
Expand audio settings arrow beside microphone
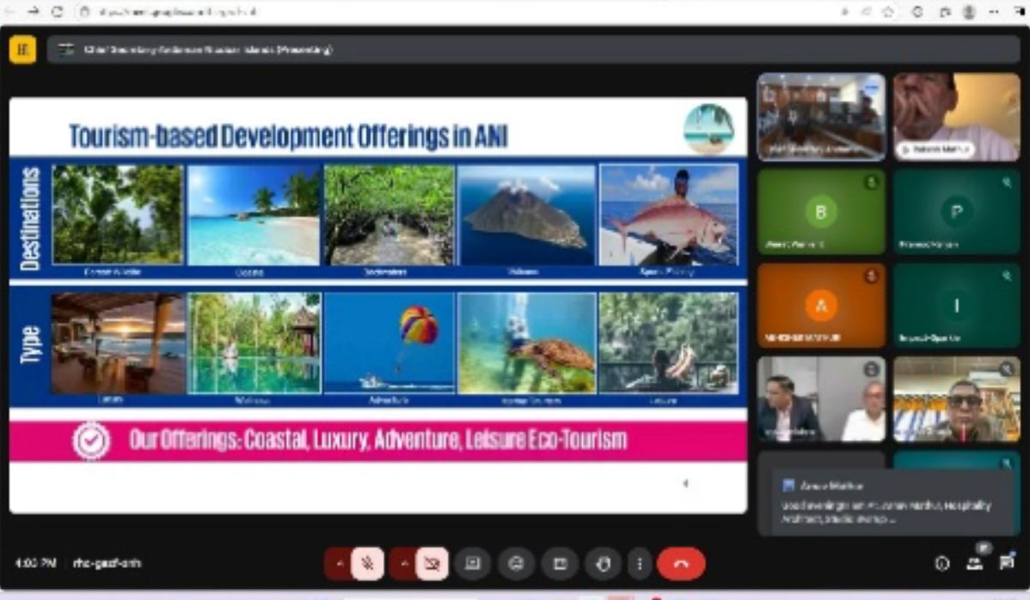point(339,564)
